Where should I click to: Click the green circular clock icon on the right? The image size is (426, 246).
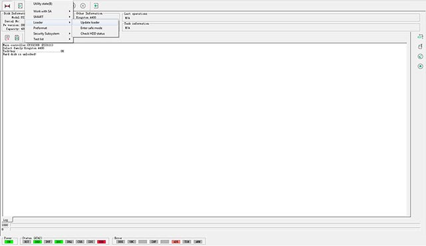[420, 57]
